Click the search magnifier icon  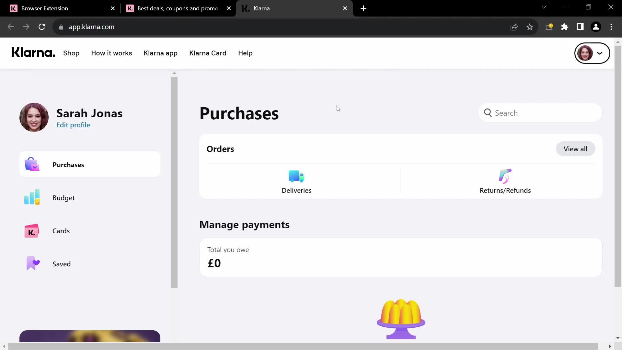(x=488, y=113)
